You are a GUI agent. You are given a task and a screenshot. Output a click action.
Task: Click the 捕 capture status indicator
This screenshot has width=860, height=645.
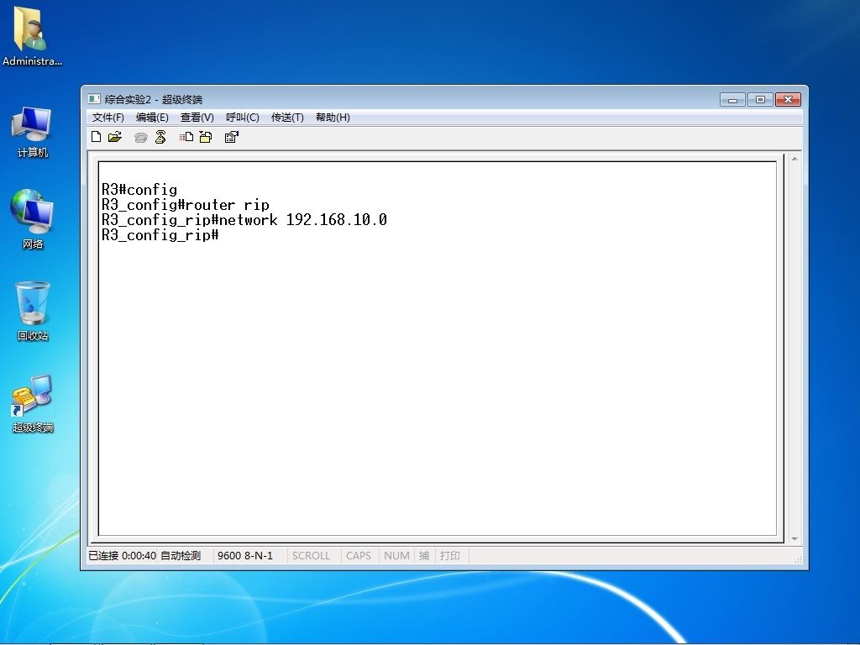point(424,556)
